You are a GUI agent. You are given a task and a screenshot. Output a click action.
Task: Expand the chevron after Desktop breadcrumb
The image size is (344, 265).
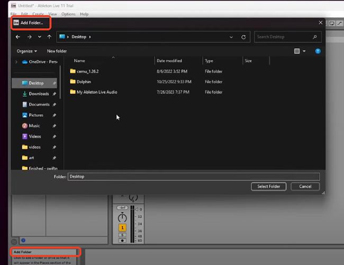point(90,37)
